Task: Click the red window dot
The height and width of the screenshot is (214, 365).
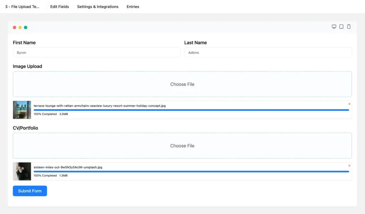Action: coord(14,27)
